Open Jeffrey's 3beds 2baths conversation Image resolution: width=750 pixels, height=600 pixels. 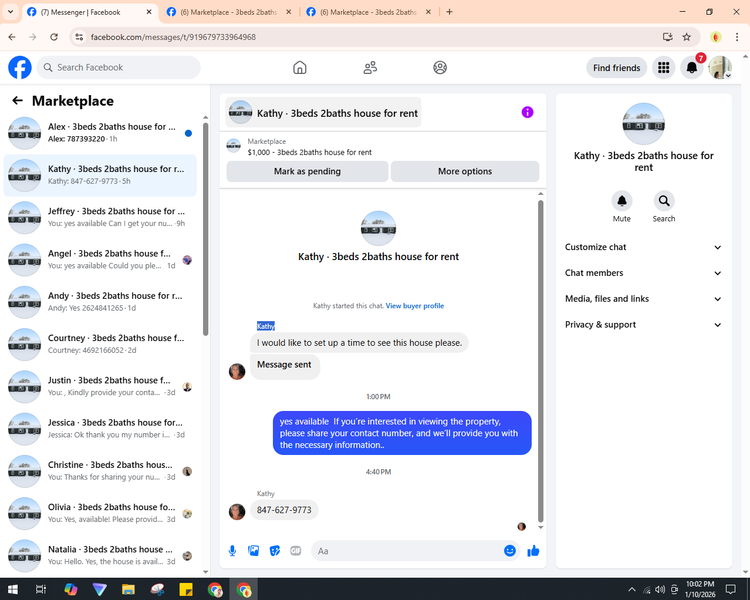coord(100,218)
